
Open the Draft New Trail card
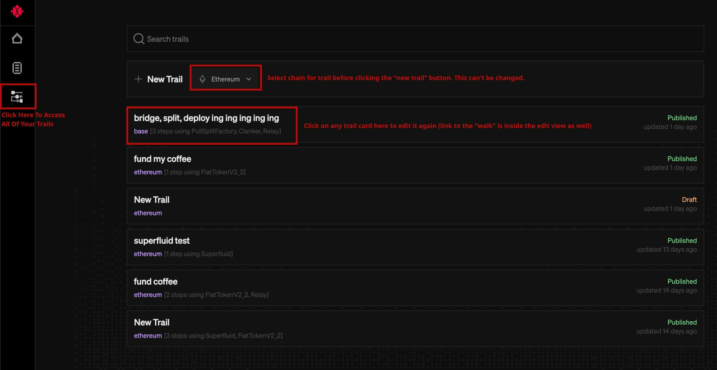[152, 200]
